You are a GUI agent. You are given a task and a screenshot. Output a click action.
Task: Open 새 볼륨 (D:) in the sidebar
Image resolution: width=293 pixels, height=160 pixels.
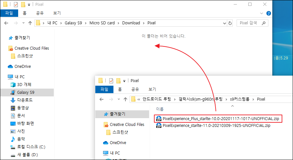(x=28, y=155)
